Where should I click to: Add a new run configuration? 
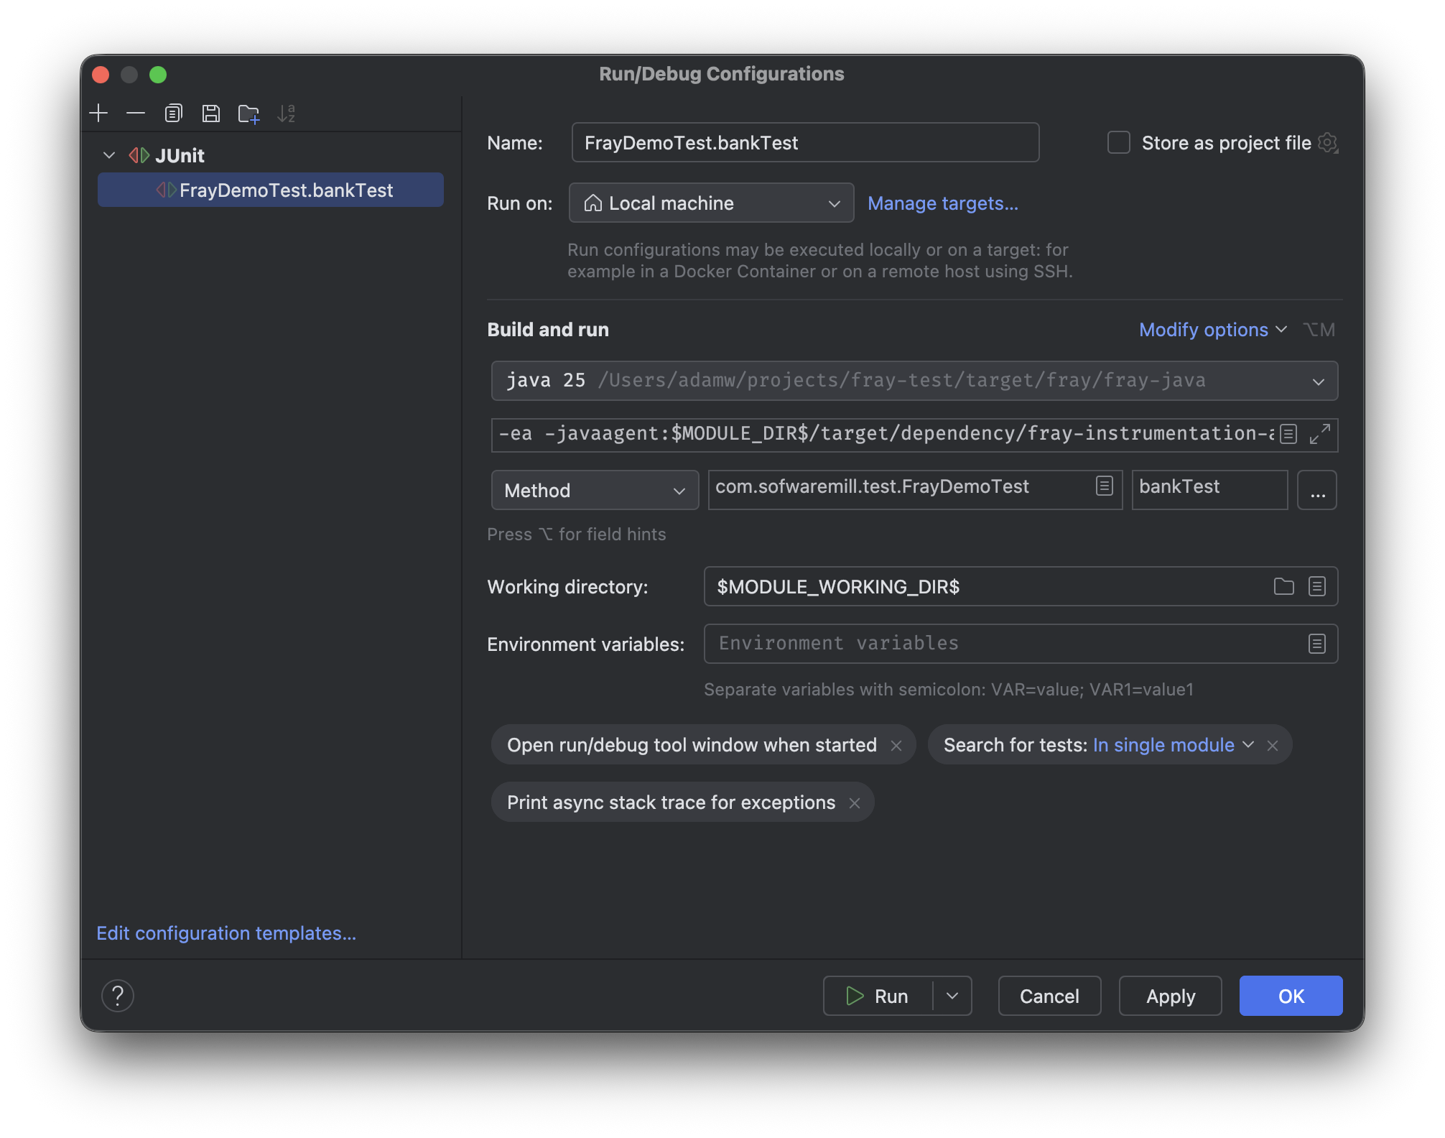[x=99, y=114]
